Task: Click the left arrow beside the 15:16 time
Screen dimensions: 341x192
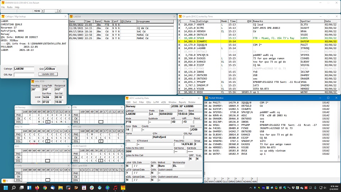Action: [x=42, y=11]
